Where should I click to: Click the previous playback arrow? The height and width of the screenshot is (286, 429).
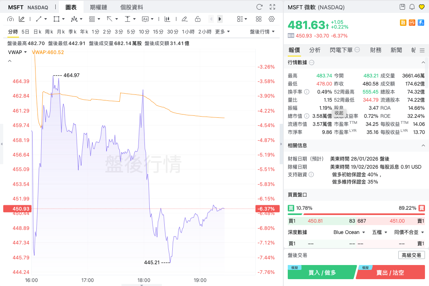point(211,19)
